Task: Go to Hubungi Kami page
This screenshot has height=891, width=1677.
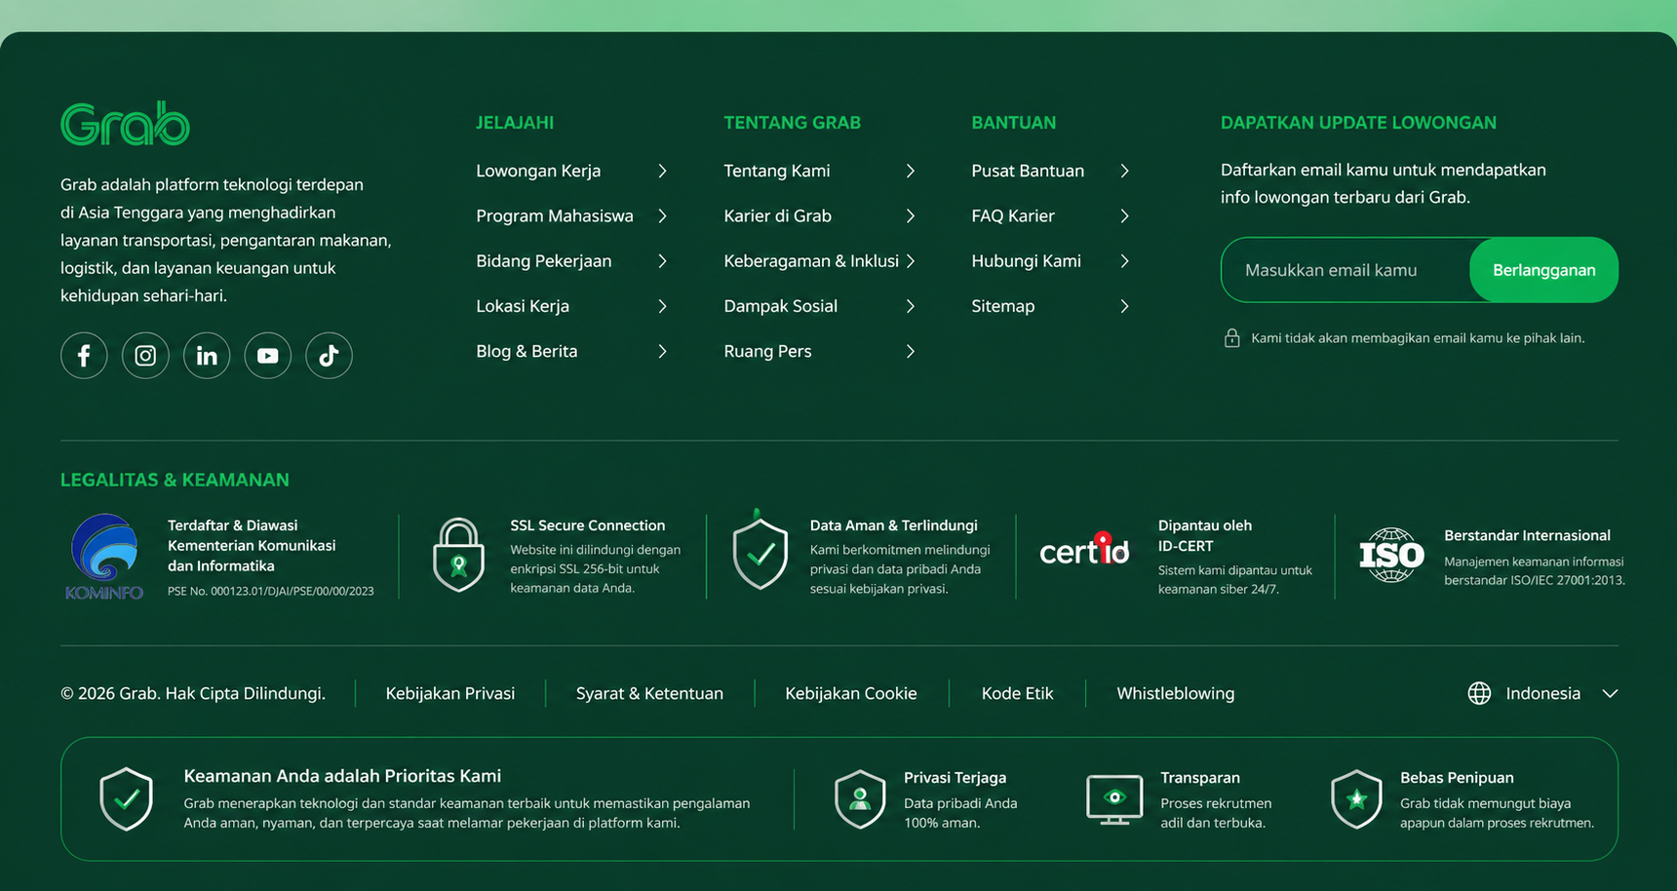Action: [1027, 261]
